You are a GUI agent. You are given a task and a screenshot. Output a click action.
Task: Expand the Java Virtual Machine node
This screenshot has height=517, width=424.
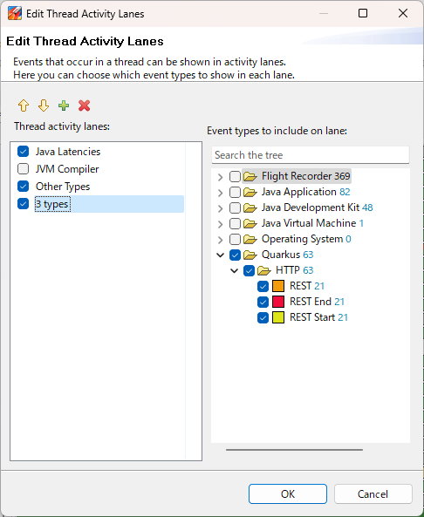221,223
